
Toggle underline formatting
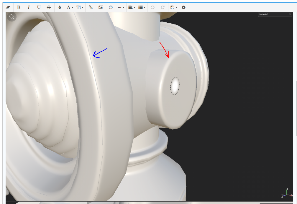(39, 7)
